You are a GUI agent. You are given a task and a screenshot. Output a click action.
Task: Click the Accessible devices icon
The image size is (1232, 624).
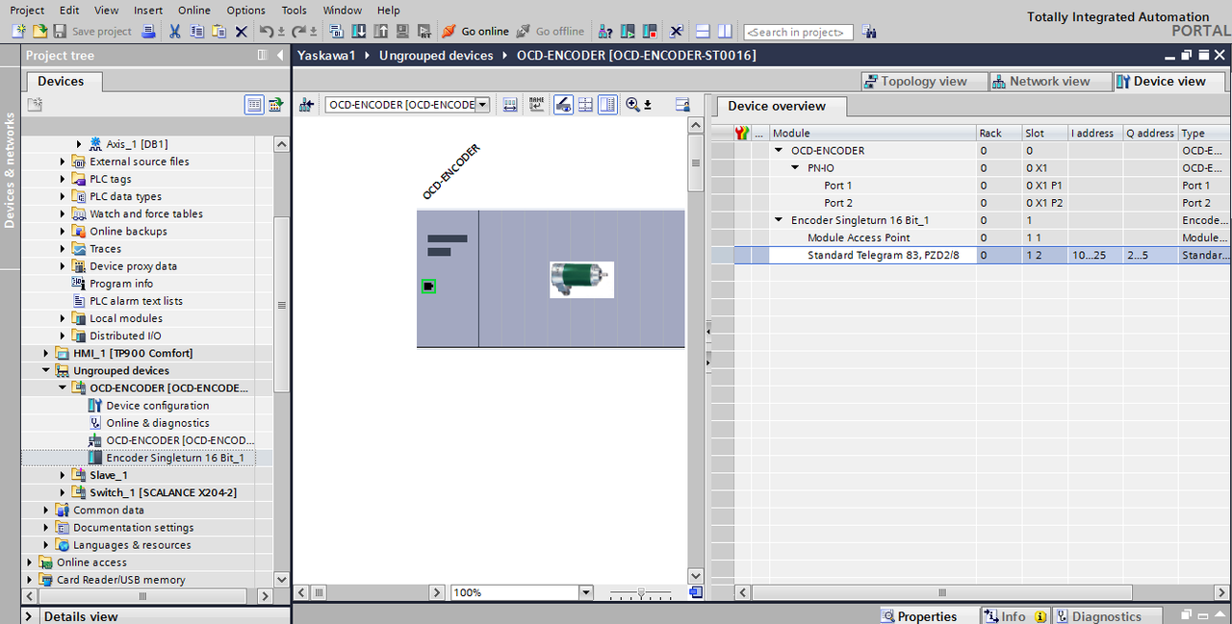pyautogui.click(x=605, y=32)
